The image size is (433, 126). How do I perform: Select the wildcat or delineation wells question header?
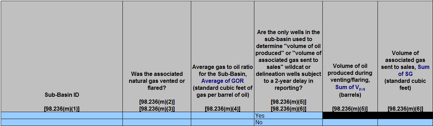[x=288, y=56]
